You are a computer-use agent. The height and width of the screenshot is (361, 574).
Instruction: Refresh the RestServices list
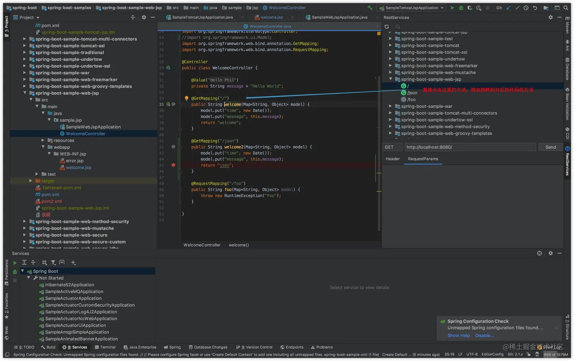click(386, 27)
